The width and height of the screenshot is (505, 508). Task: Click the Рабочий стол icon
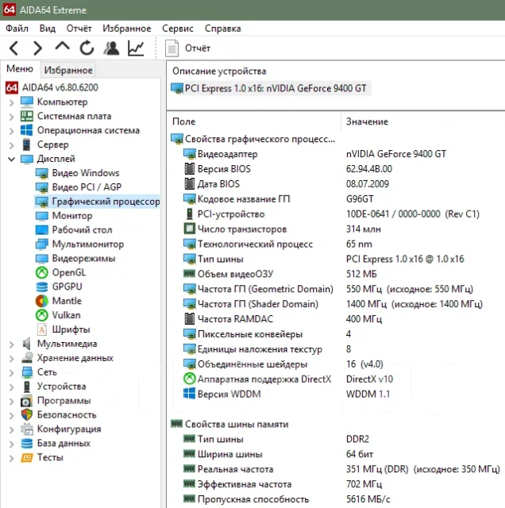[42, 230]
